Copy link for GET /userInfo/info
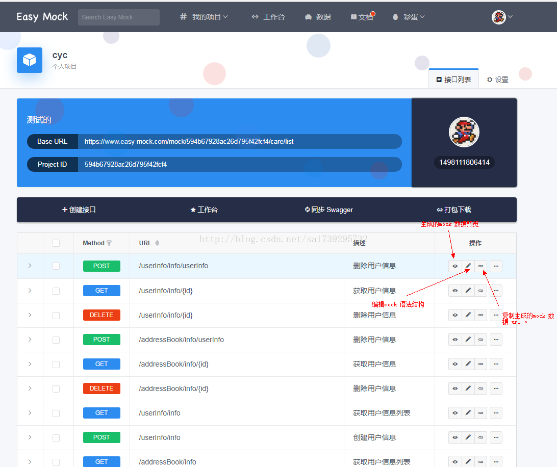The height and width of the screenshot is (467, 557). (x=480, y=413)
